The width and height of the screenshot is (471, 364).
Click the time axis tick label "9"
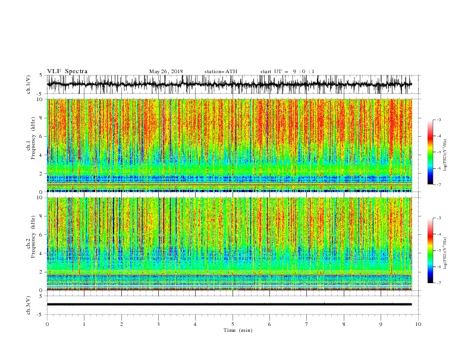tap(381, 324)
